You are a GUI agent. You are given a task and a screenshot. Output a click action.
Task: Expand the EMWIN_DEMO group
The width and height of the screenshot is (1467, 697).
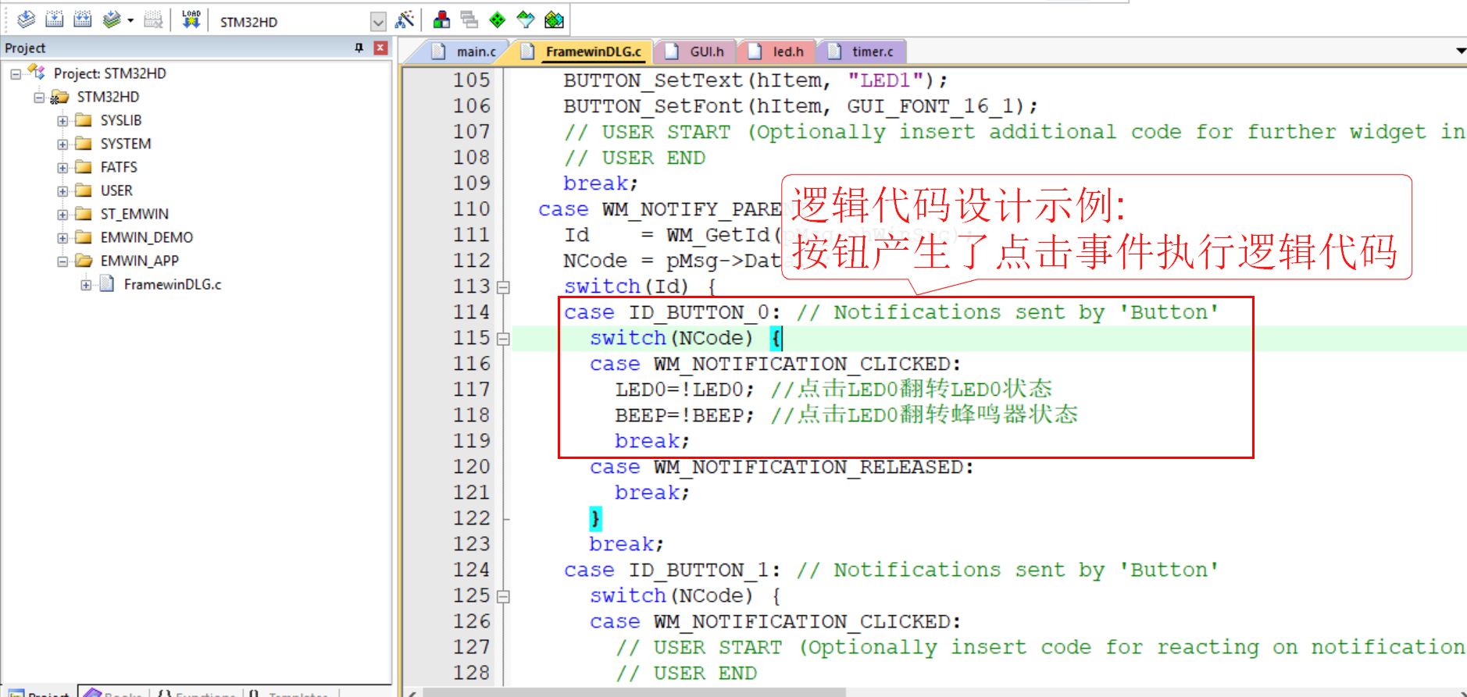62,238
